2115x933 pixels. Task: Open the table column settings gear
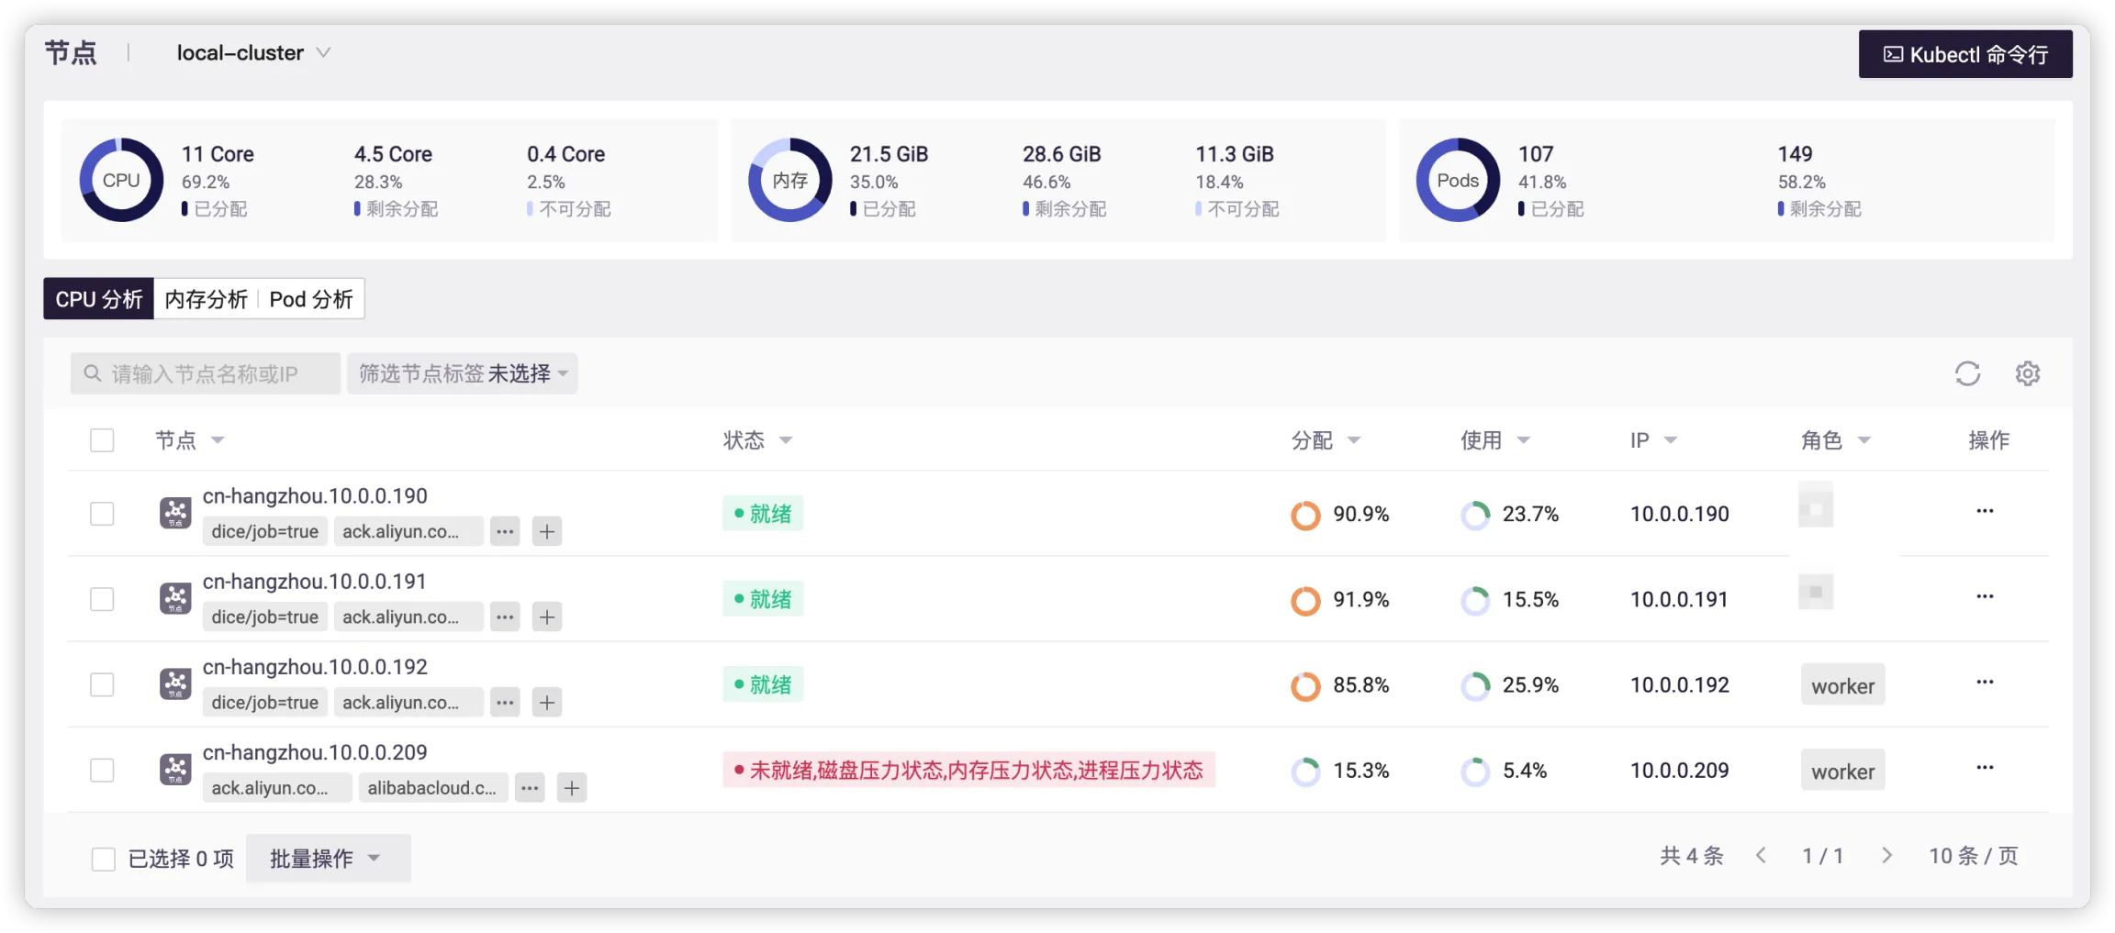pos(2027,373)
